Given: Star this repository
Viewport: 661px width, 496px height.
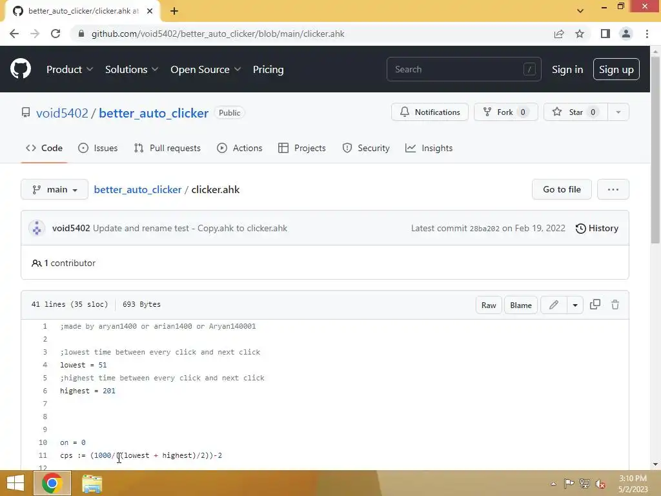Looking at the screenshot, I should 575,112.
